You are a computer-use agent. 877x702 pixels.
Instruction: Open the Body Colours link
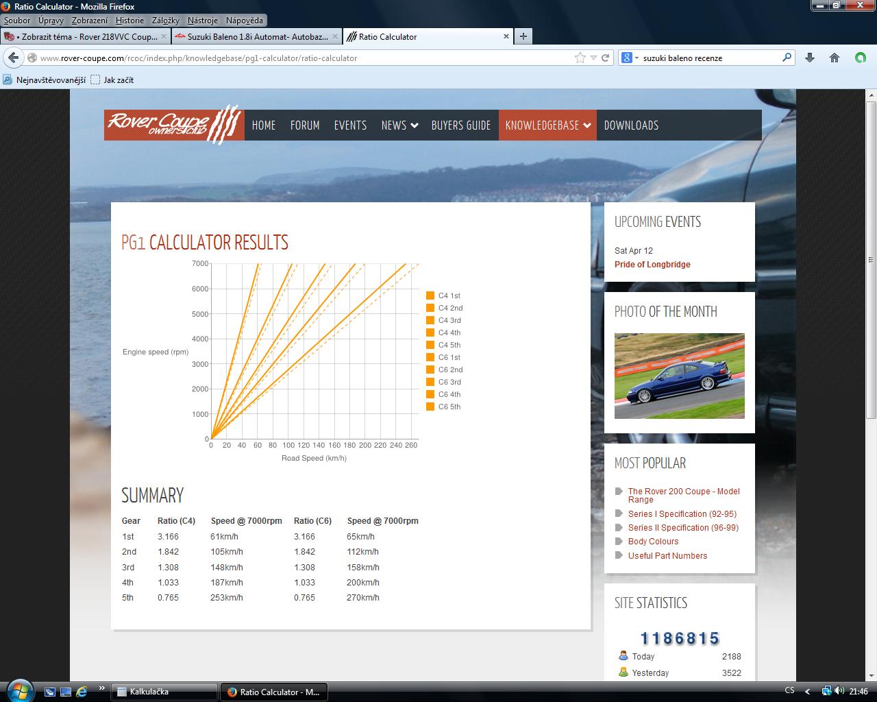coord(653,542)
